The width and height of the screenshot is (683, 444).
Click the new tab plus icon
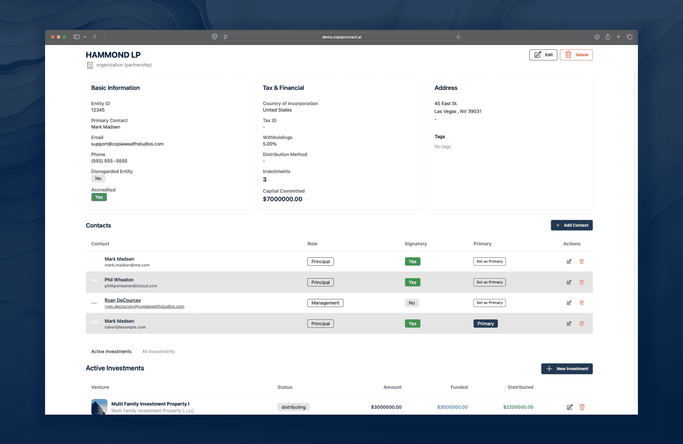coord(618,36)
